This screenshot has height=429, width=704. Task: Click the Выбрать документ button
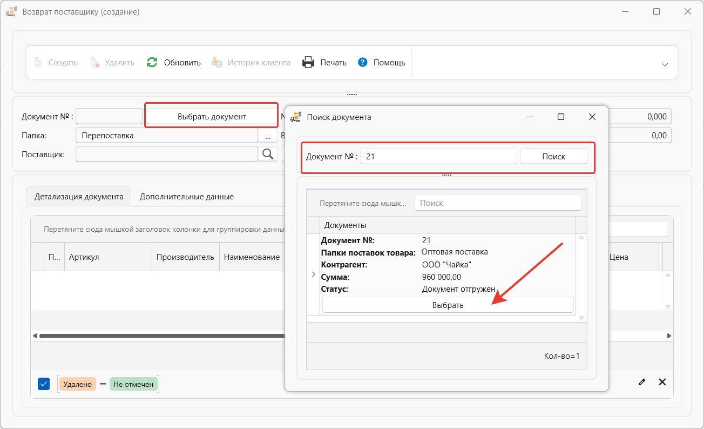click(x=212, y=116)
